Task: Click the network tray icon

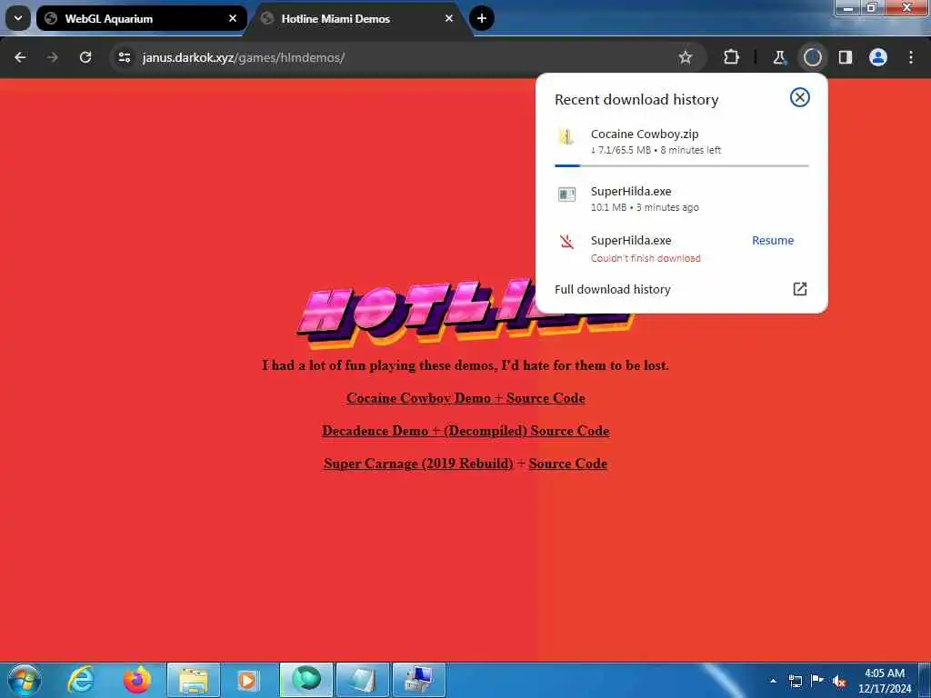Action: point(796,681)
